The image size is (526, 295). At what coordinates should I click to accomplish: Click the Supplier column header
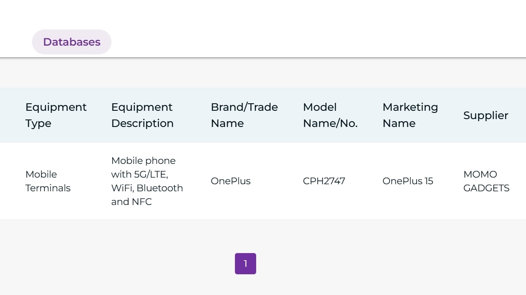[486, 115]
